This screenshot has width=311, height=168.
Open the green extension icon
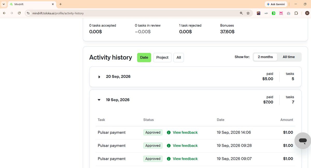tap(273, 13)
